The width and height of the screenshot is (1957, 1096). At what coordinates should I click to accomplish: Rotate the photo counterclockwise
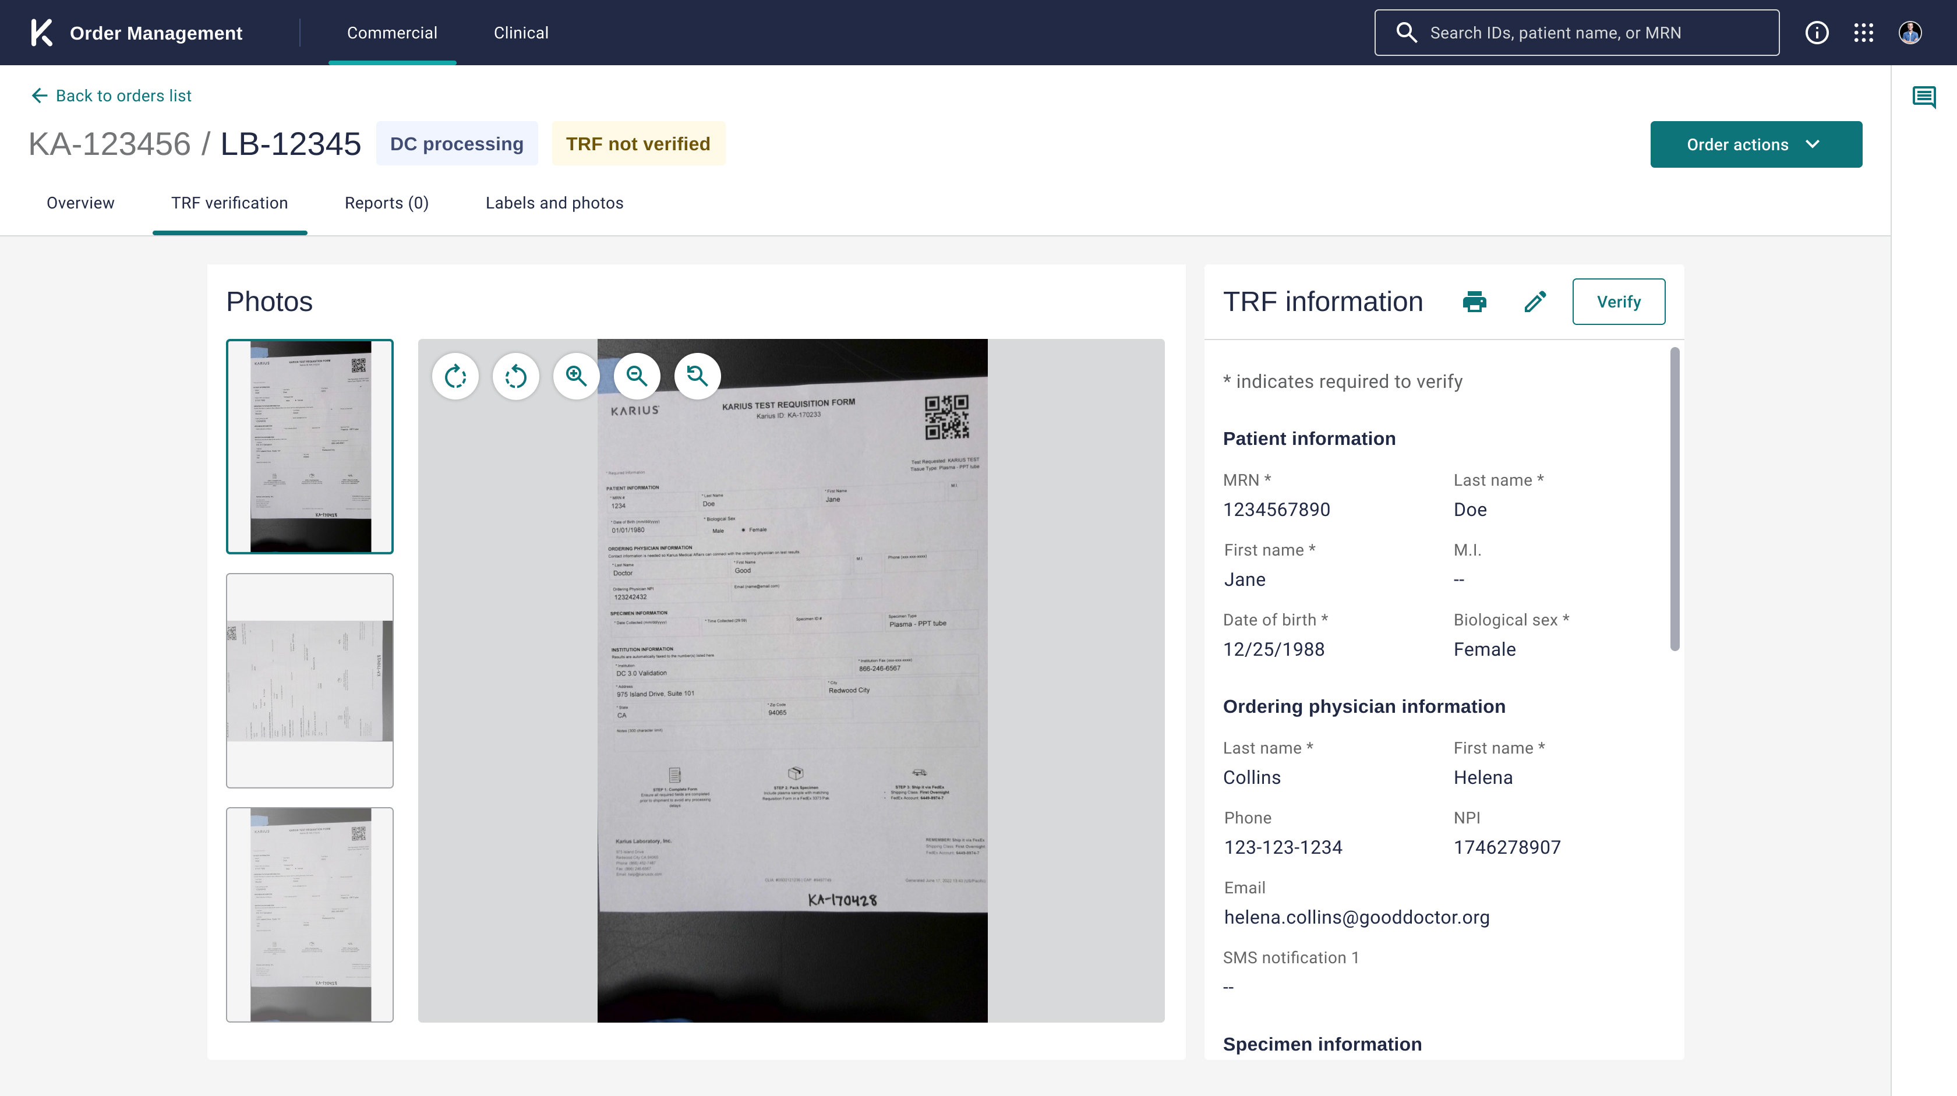coord(516,376)
